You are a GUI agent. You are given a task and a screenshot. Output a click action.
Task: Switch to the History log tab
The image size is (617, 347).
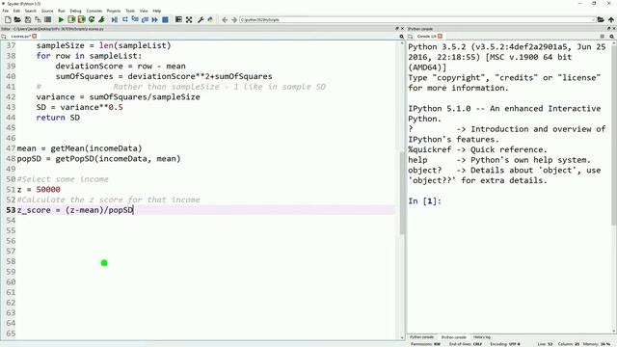(482, 337)
